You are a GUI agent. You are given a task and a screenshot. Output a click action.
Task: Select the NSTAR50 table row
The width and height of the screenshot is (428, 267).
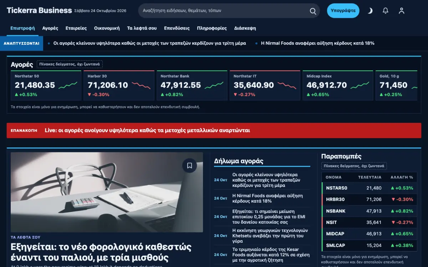(x=369, y=188)
